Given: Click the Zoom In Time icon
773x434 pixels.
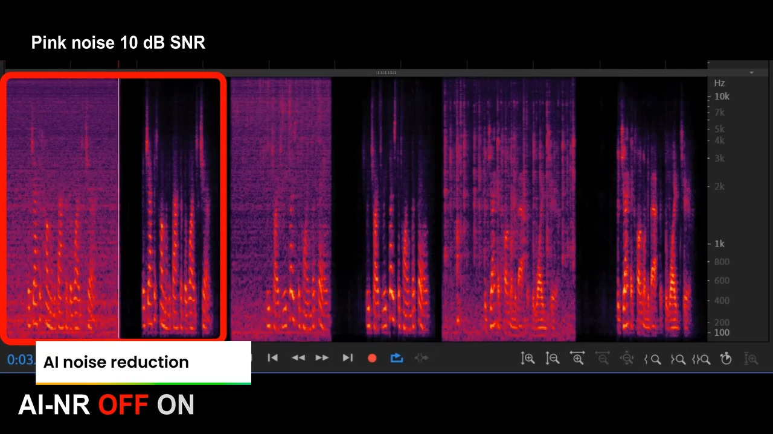Looking at the screenshot, I should pyautogui.click(x=577, y=358).
